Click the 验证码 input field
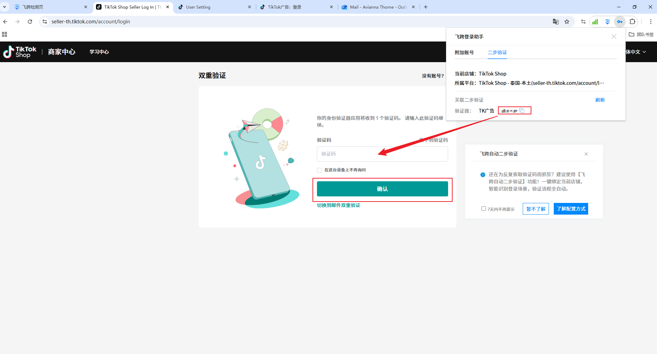Viewport: 657px width, 354px height. [382, 154]
